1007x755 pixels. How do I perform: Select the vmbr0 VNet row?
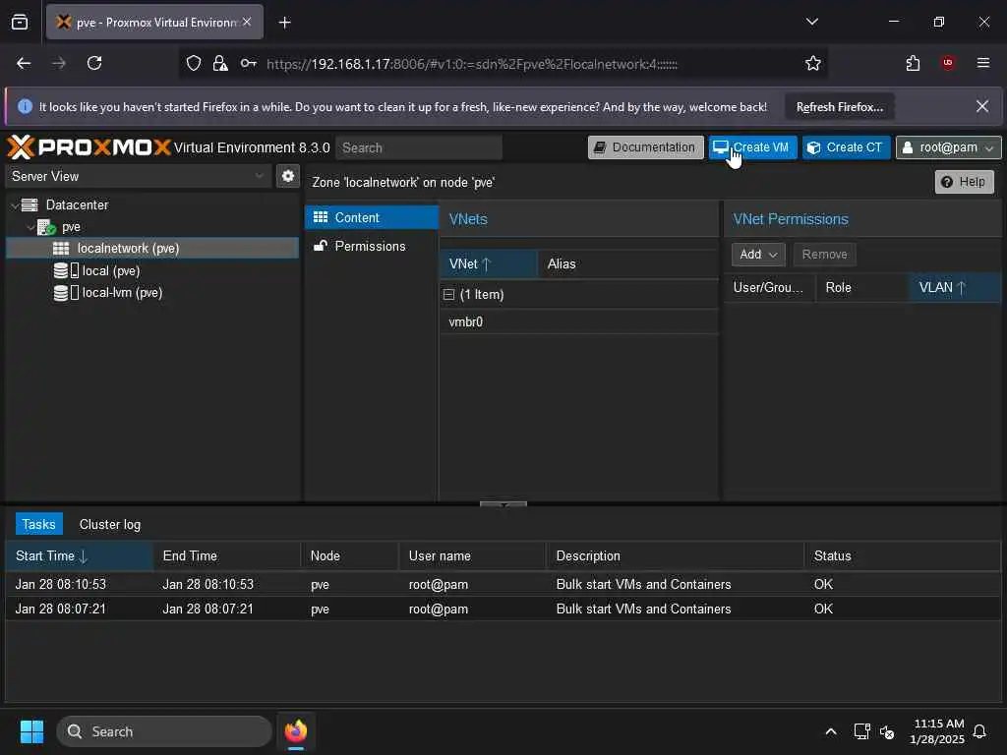tap(578, 321)
